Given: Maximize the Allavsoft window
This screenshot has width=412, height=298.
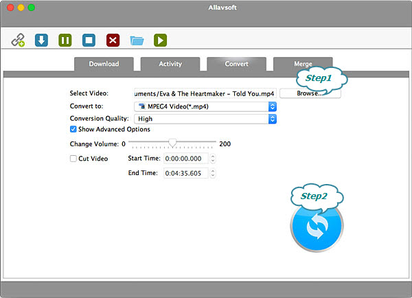Looking at the screenshot, I should 32,8.
